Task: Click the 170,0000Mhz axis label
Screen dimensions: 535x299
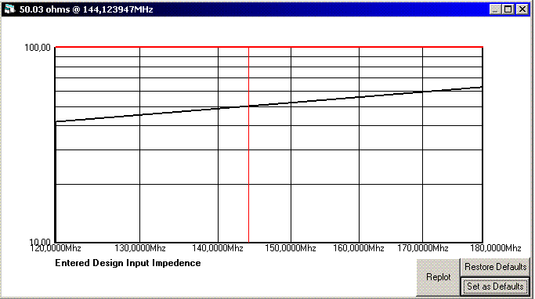Action: coord(422,248)
